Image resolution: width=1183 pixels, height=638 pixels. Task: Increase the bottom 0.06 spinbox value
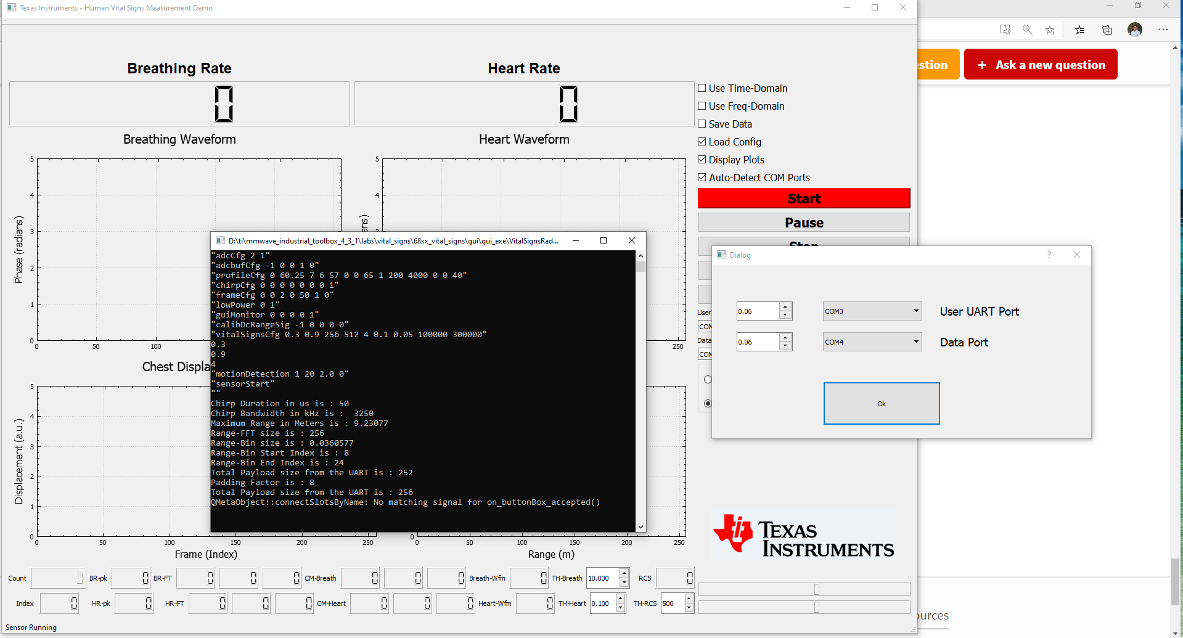coord(785,338)
